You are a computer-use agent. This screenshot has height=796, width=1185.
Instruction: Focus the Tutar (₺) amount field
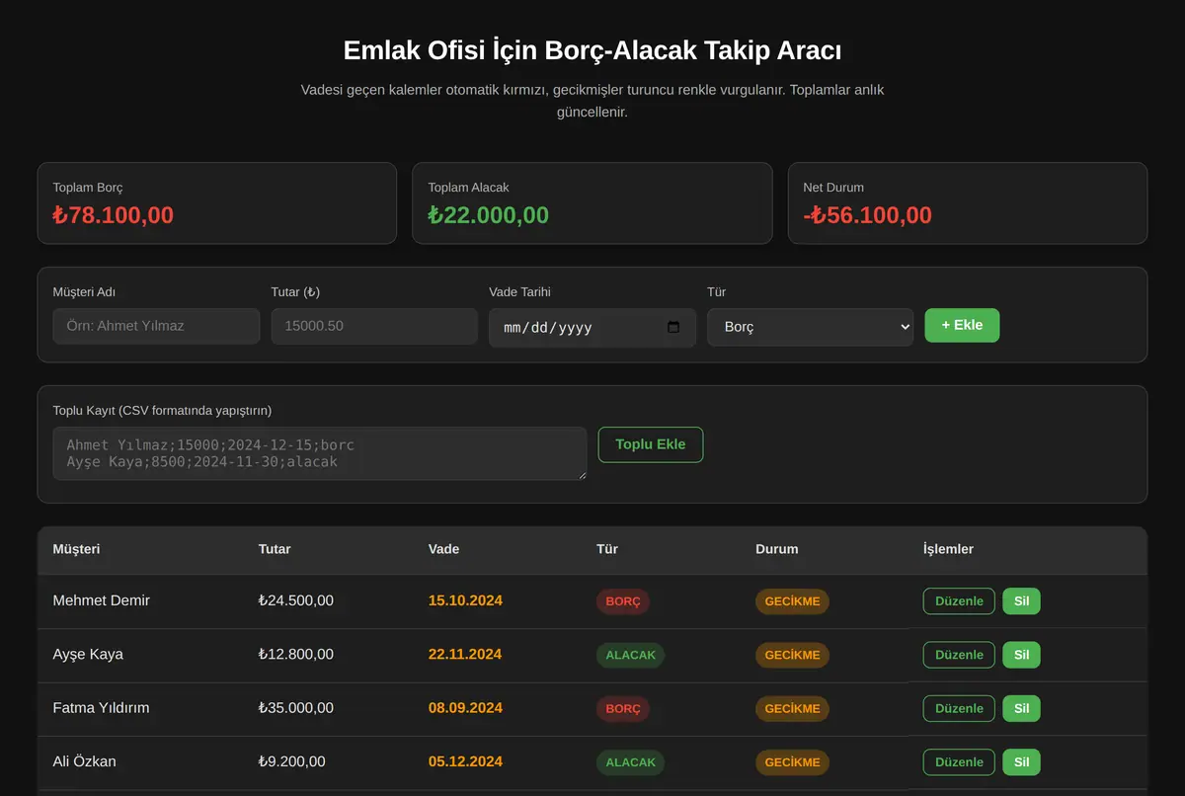click(x=374, y=326)
